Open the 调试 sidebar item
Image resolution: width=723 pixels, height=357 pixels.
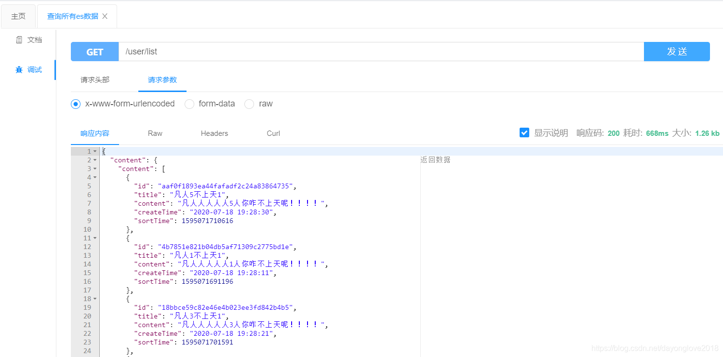(29, 70)
